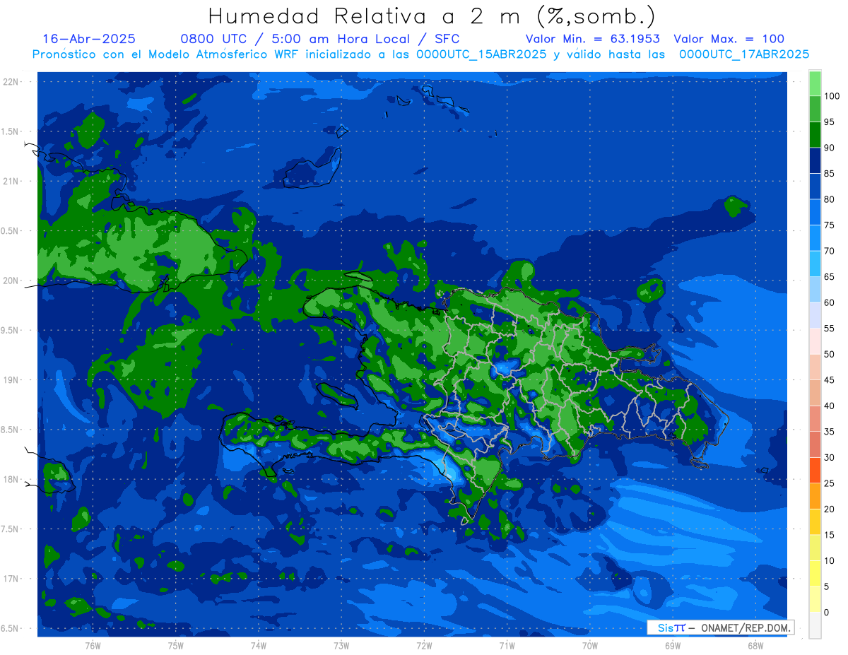848x655 pixels.
Task: Click the "69W" longitude label
Action: pyautogui.click(x=673, y=645)
